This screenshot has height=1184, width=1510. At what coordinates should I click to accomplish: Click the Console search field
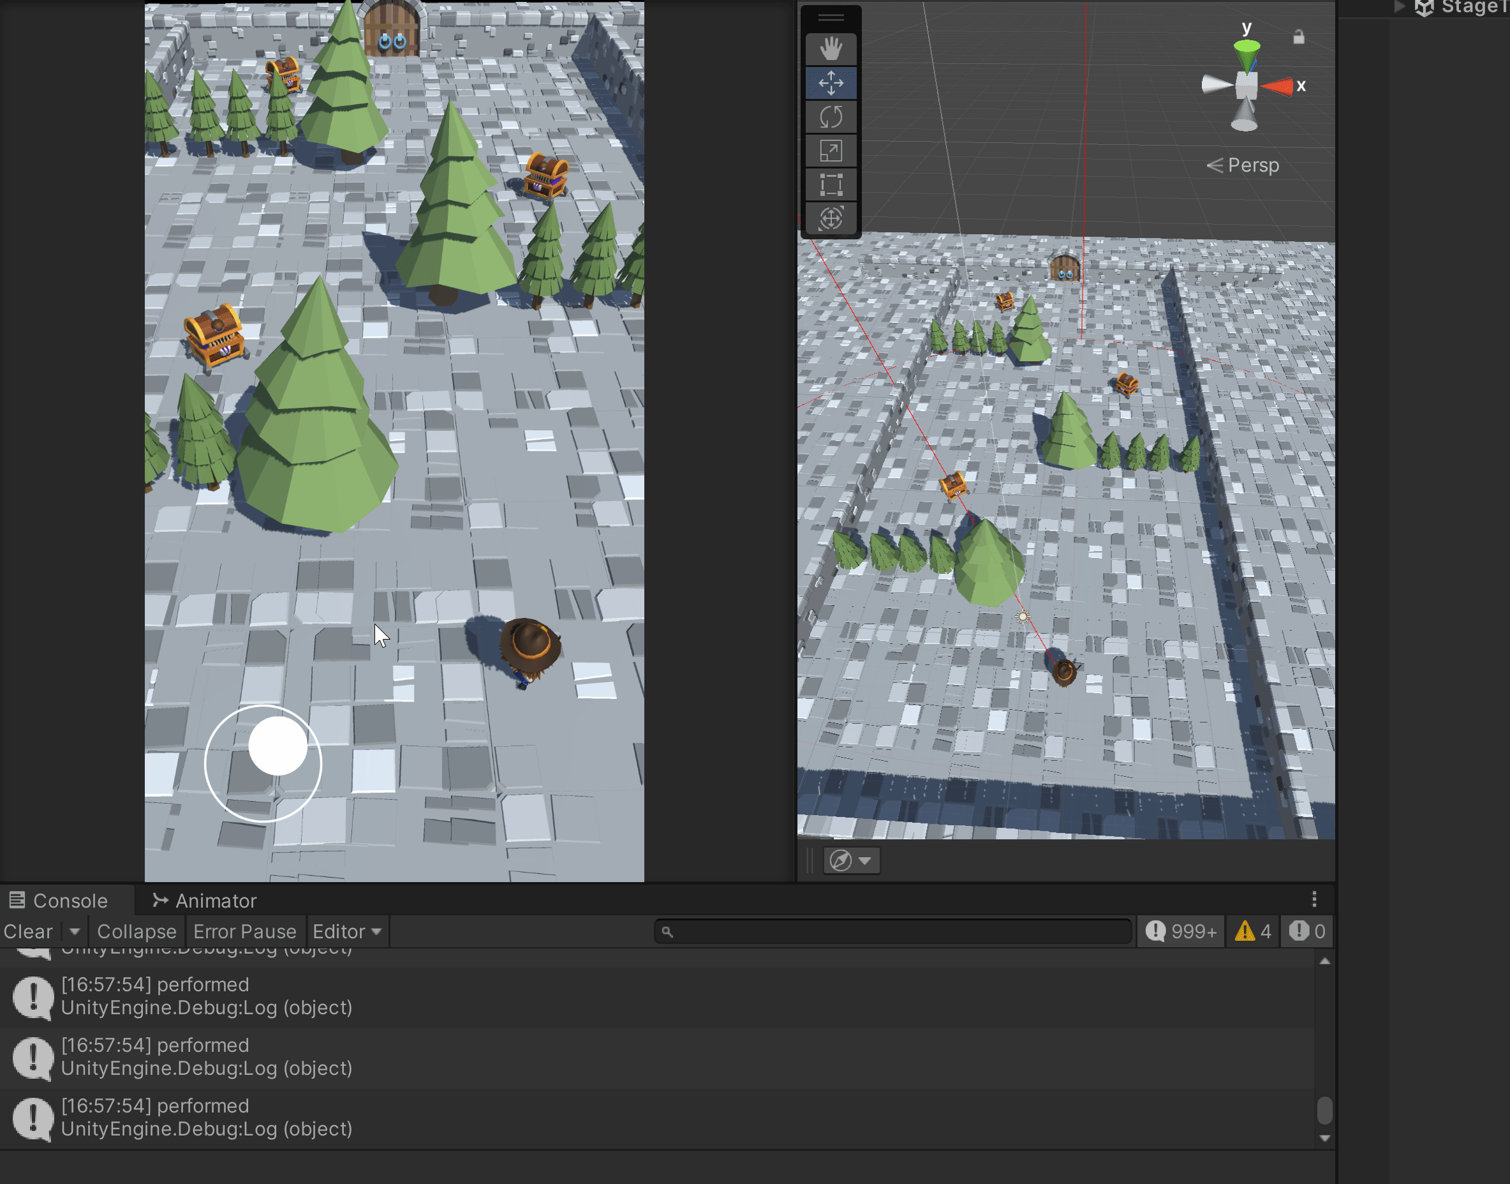pyautogui.click(x=894, y=931)
